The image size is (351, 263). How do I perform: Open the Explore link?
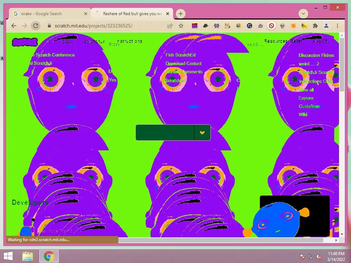306,98
